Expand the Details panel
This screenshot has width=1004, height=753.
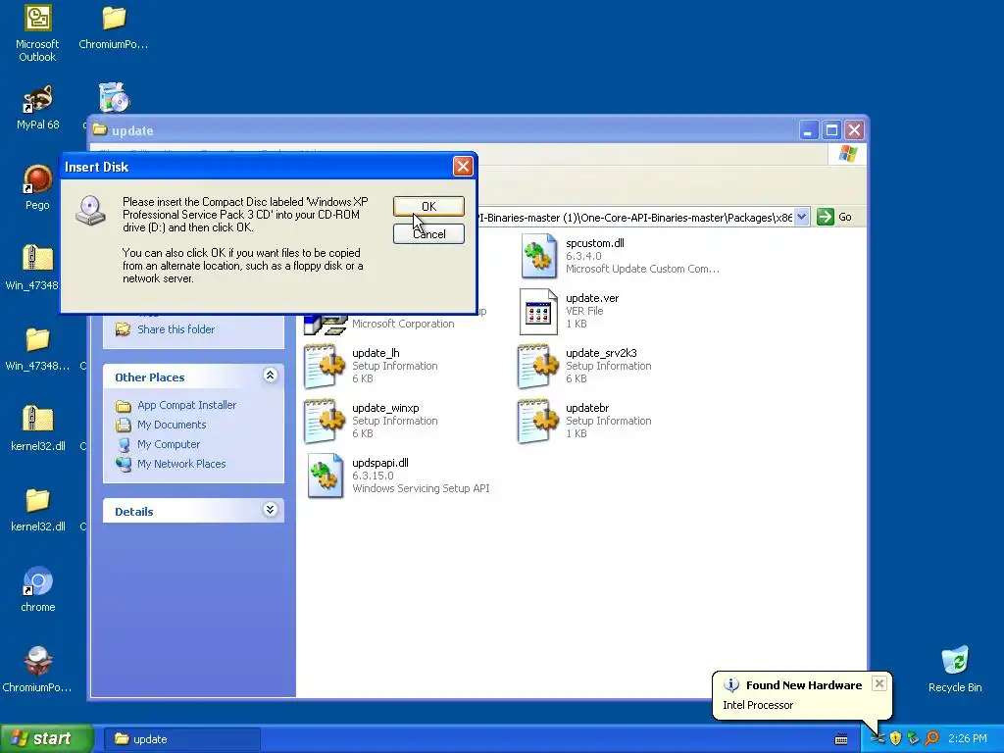coord(270,510)
